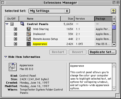This screenshot has height=99, width=121.
Task: Click the Revert button
Action: [x=78, y=52]
